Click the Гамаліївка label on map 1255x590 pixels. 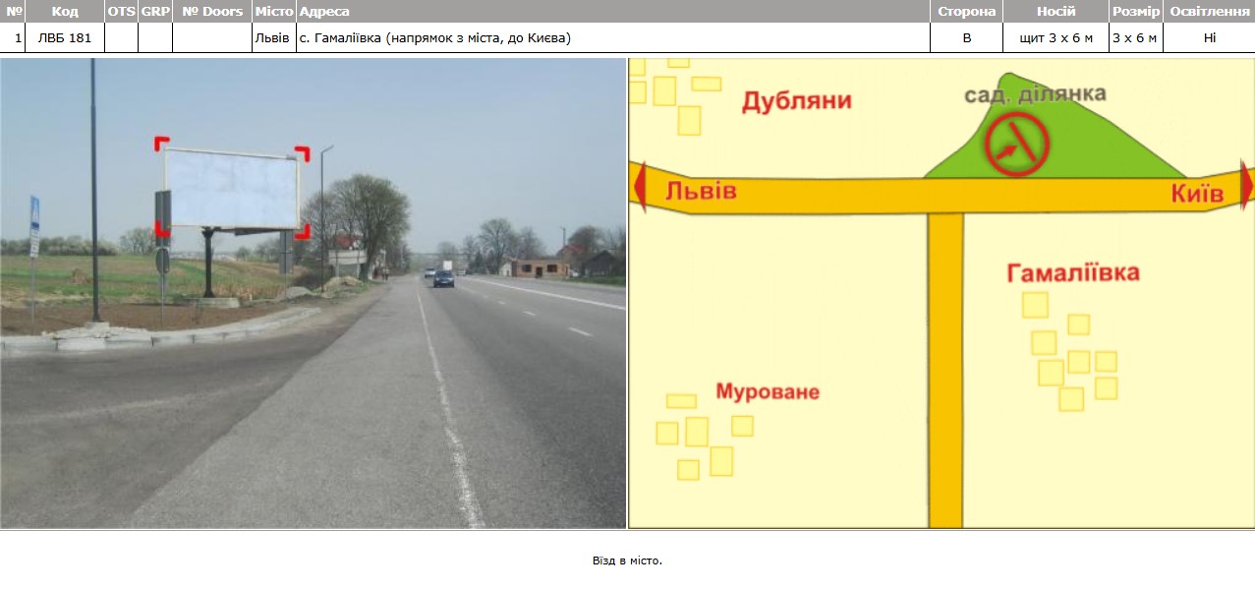[x=1073, y=272]
